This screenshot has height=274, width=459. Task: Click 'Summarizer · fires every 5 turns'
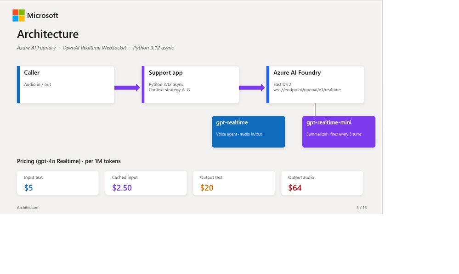[334, 134]
